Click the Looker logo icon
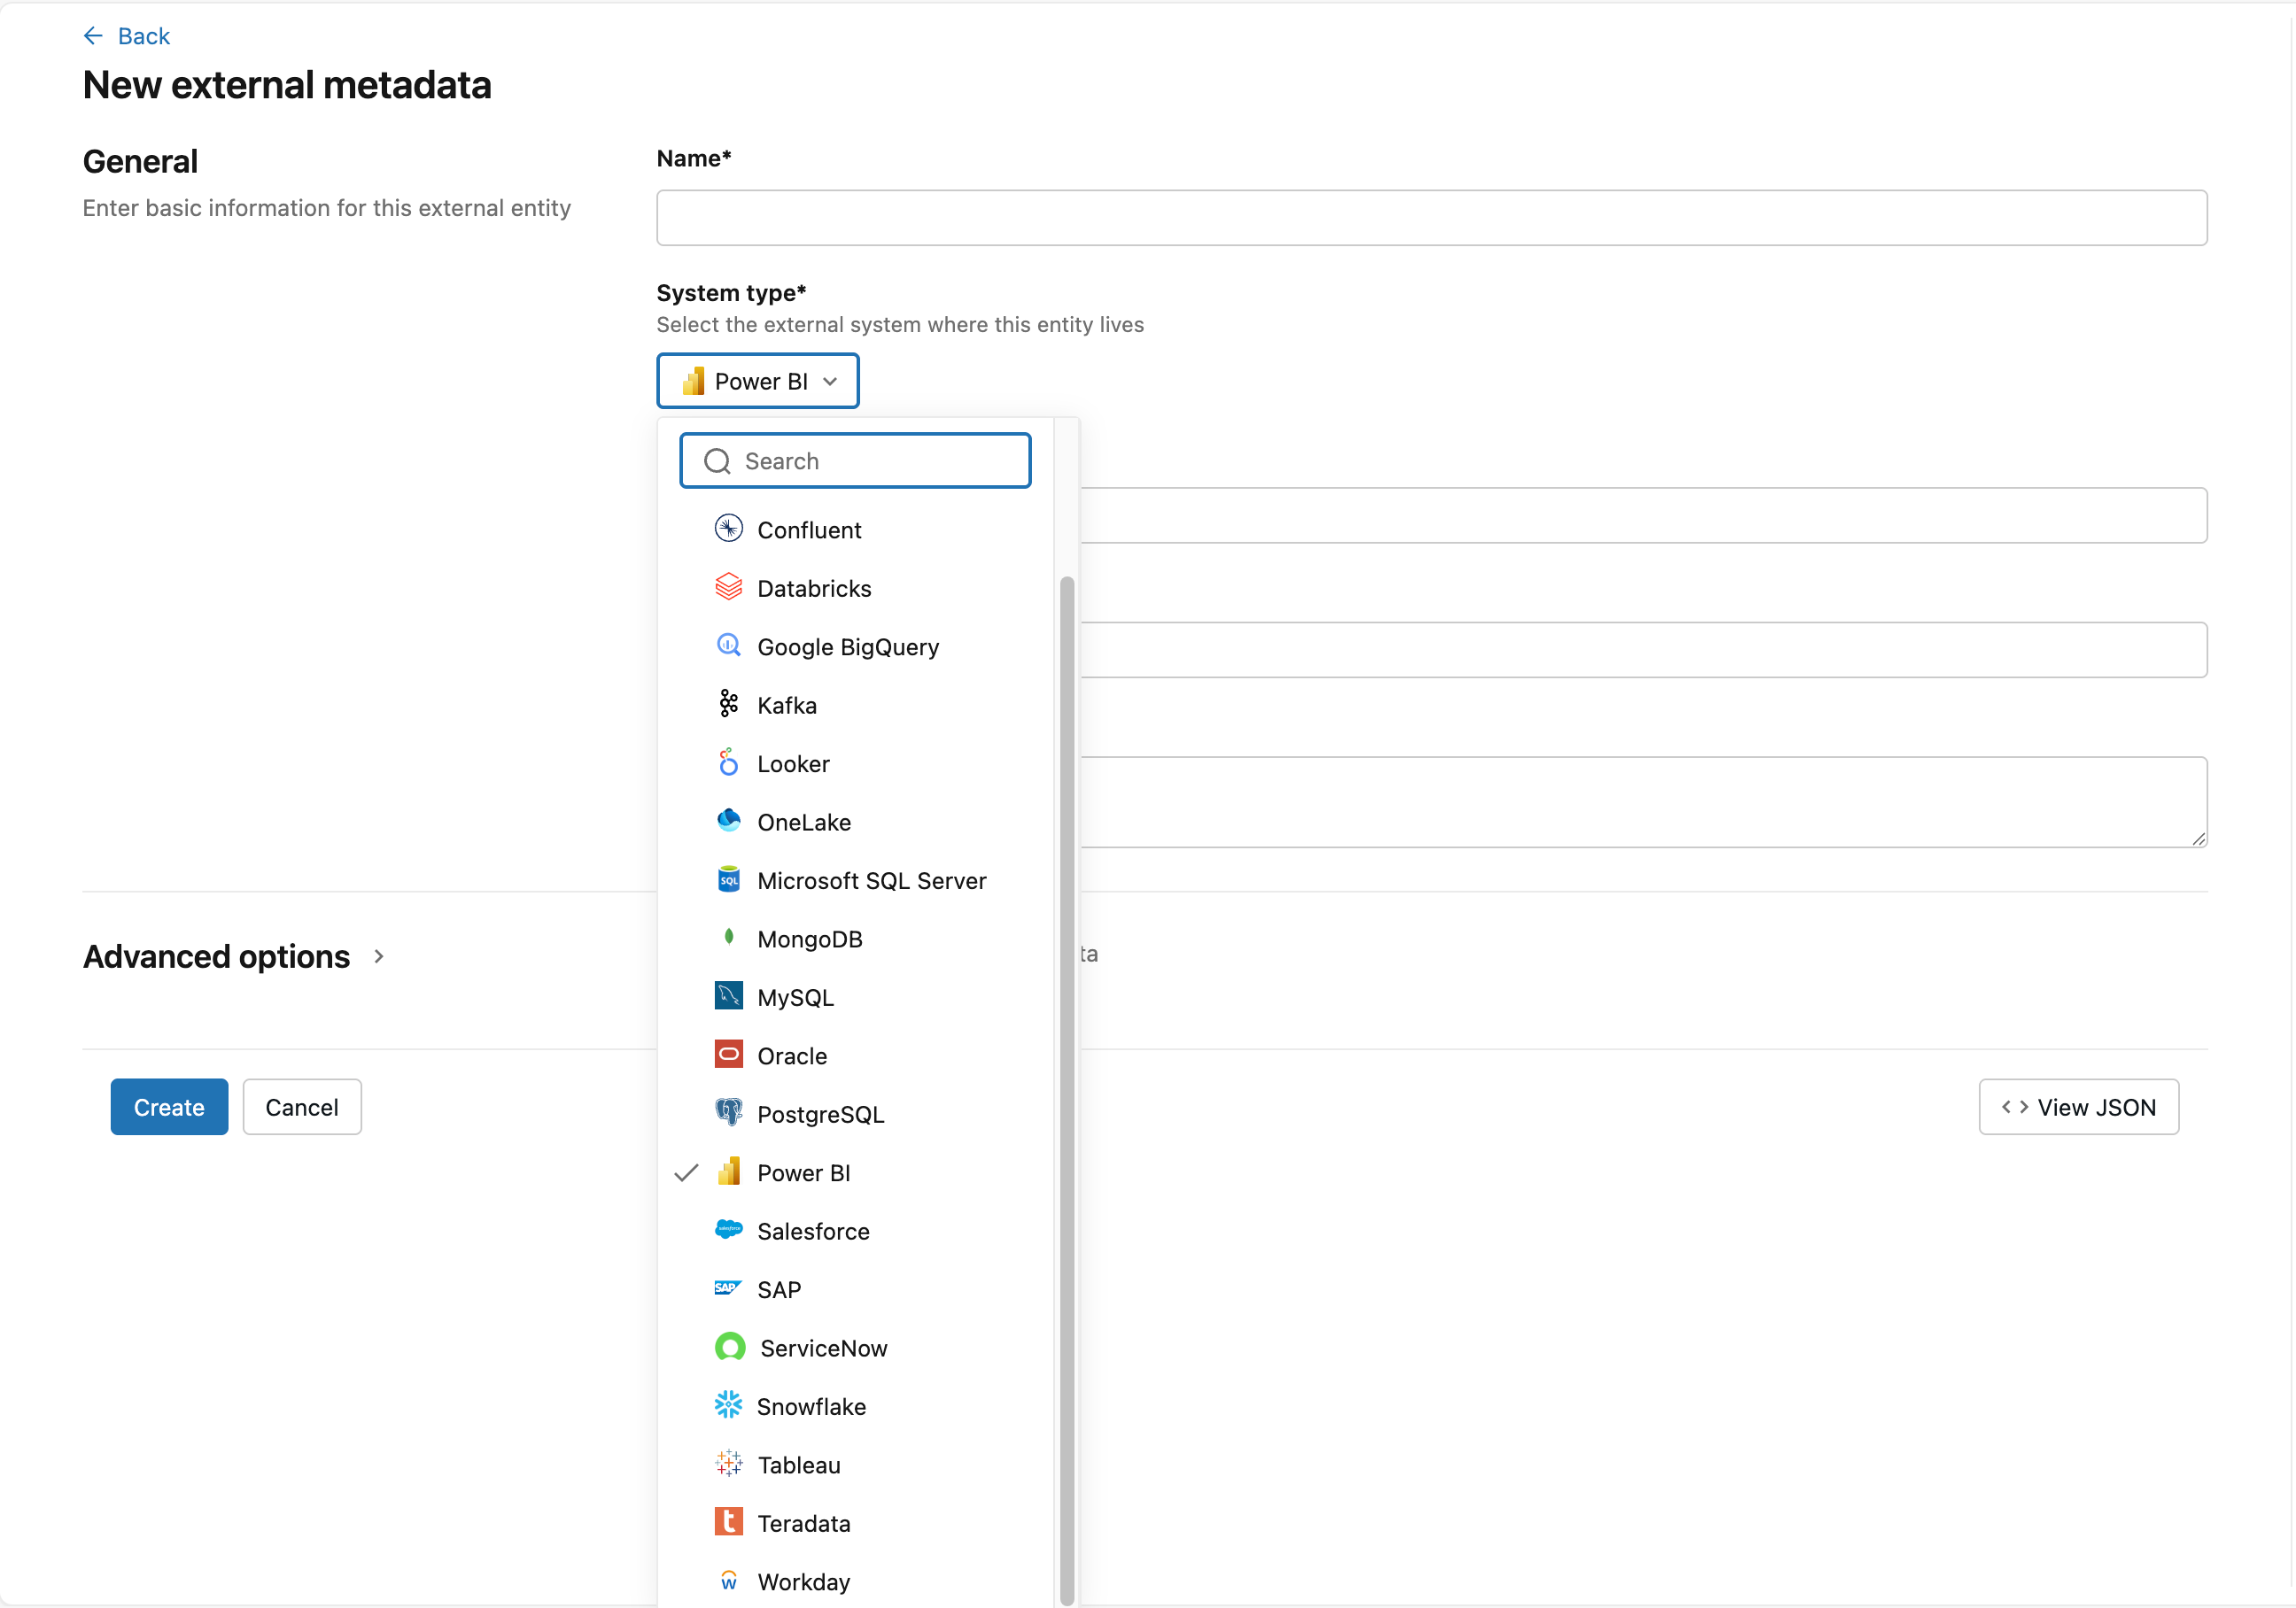Screen dimensions: 2296x1608 click(x=728, y=762)
